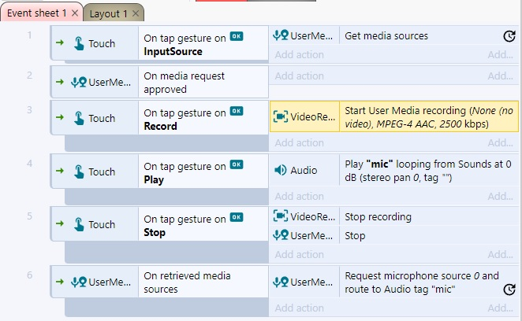Click the OK badge on InputSource condition

coord(237,36)
